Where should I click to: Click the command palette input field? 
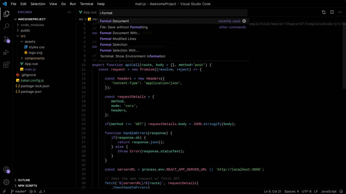173,13
